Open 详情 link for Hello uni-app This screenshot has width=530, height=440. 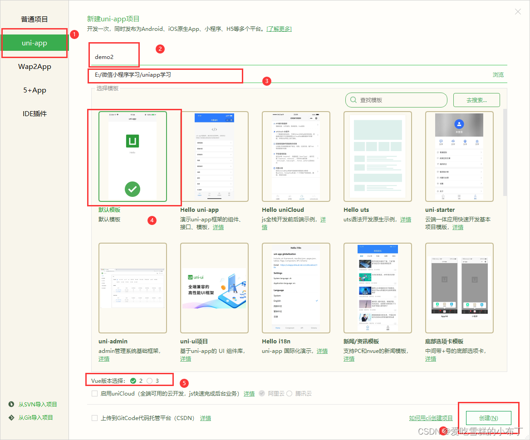(218, 227)
